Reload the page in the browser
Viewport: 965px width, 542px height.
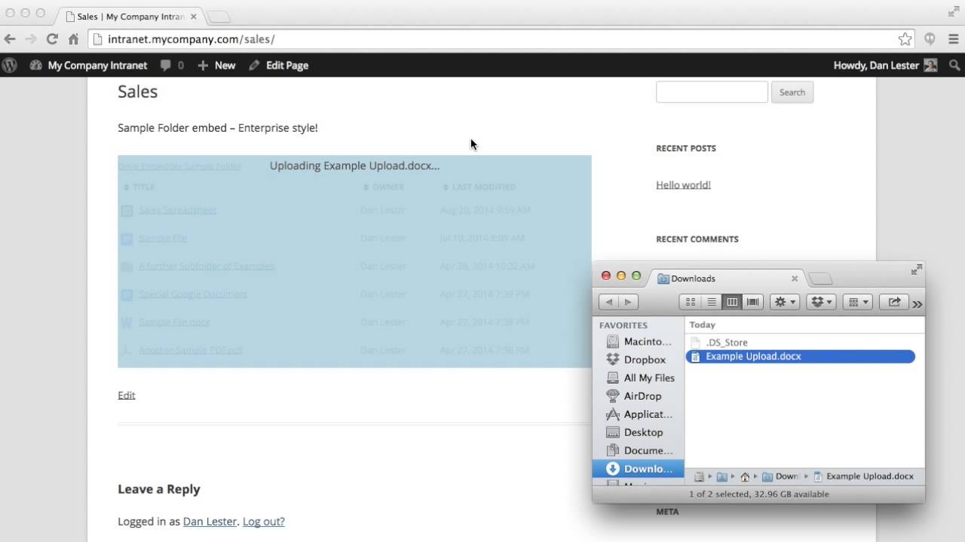[x=52, y=39]
